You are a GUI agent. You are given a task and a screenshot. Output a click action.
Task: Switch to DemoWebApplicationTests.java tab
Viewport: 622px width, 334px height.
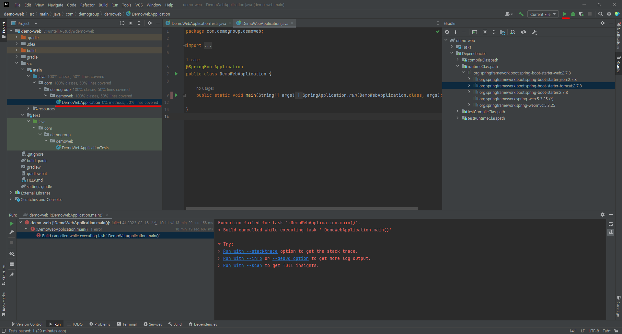click(199, 23)
